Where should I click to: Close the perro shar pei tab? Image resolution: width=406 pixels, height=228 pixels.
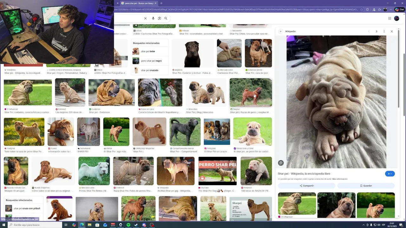coord(155,3)
